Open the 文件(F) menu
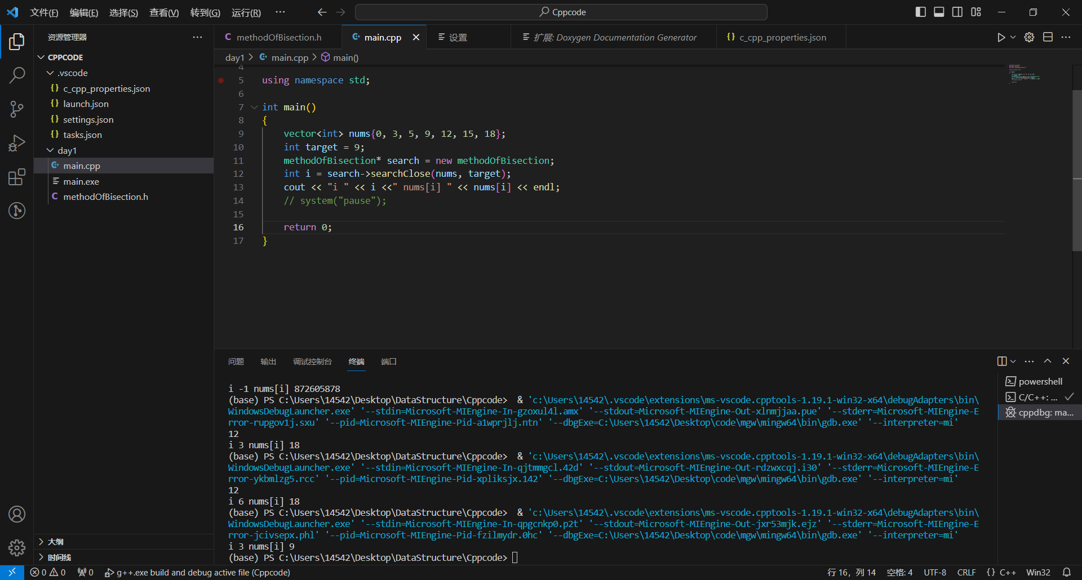The width and height of the screenshot is (1082, 580). pos(44,12)
